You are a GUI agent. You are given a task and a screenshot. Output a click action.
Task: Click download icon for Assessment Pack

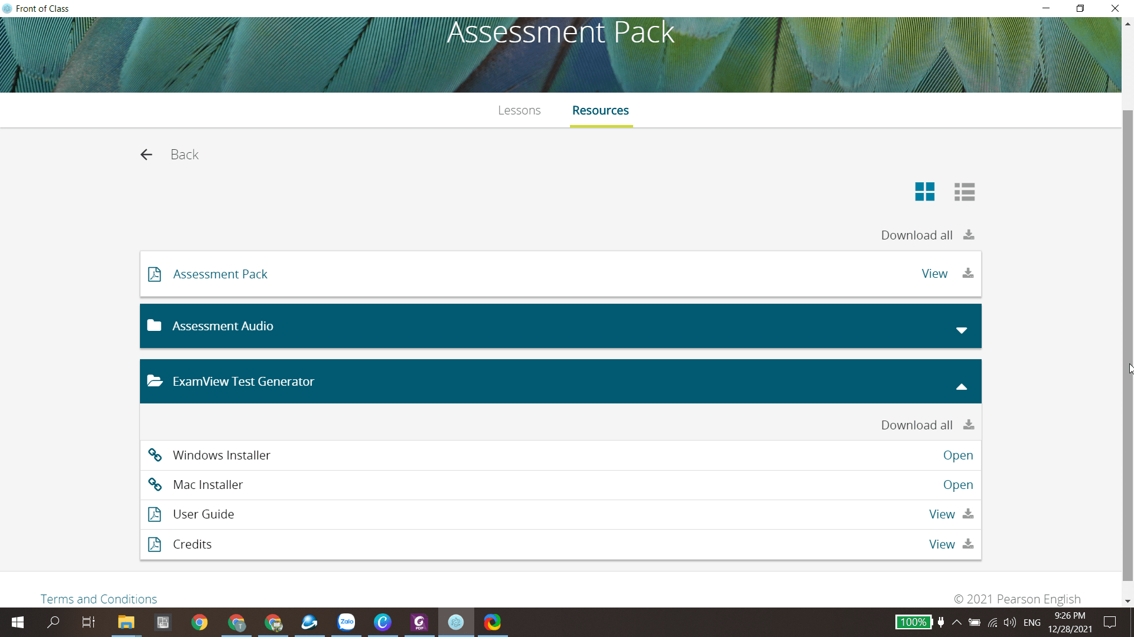(967, 274)
